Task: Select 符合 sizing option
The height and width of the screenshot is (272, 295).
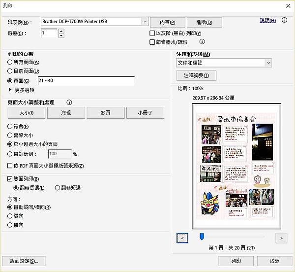Action: pos(10,126)
